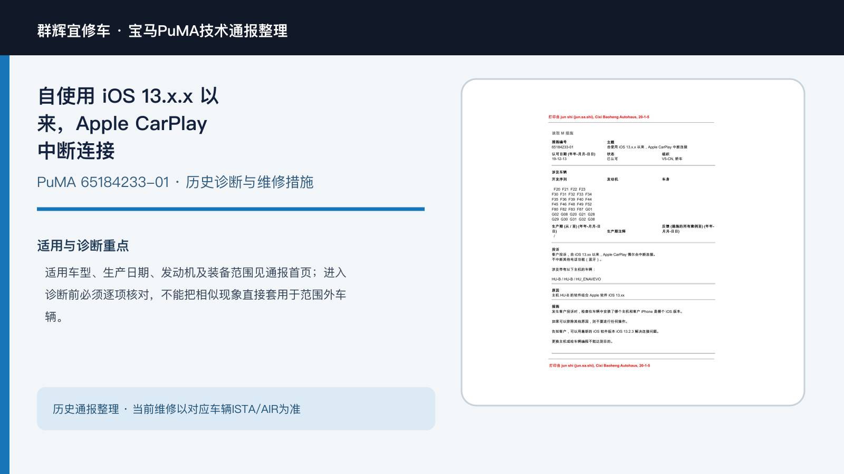Select the section heading 适用与诊断重点
844x474 pixels.
pos(83,245)
